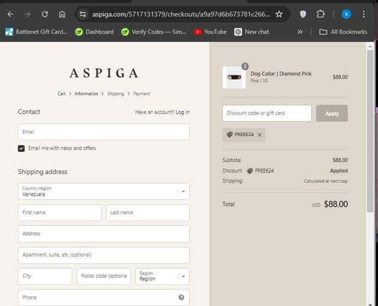Click the scrollbar down arrow
This screenshot has width=378, height=306.
tap(370, 304)
